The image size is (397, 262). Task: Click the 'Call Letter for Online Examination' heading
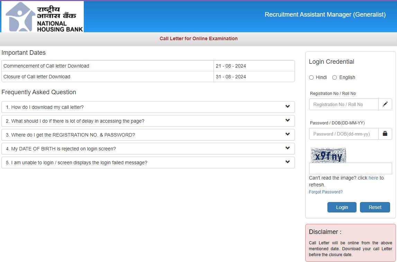199,38
